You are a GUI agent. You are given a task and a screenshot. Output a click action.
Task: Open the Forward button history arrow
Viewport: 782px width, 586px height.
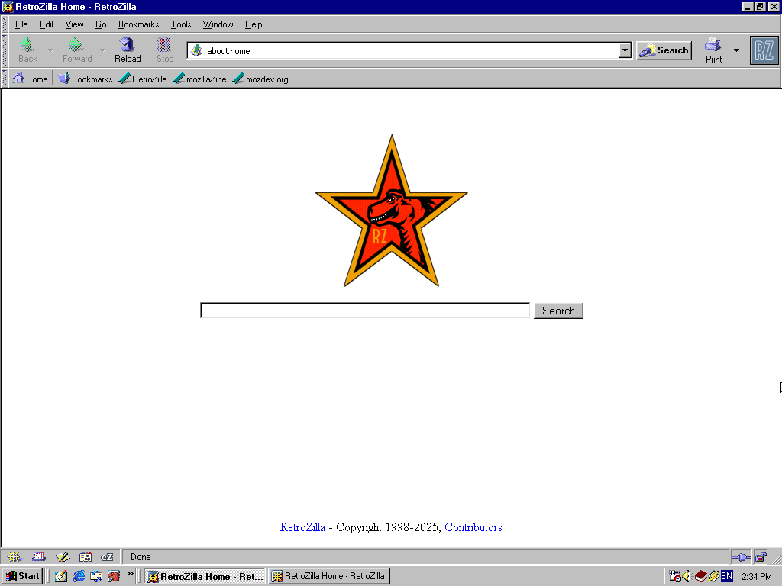[x=102, y=50]
